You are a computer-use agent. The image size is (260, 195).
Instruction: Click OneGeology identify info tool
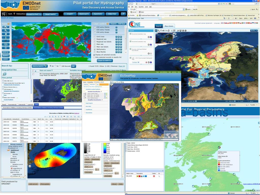(x=172, y=31)
